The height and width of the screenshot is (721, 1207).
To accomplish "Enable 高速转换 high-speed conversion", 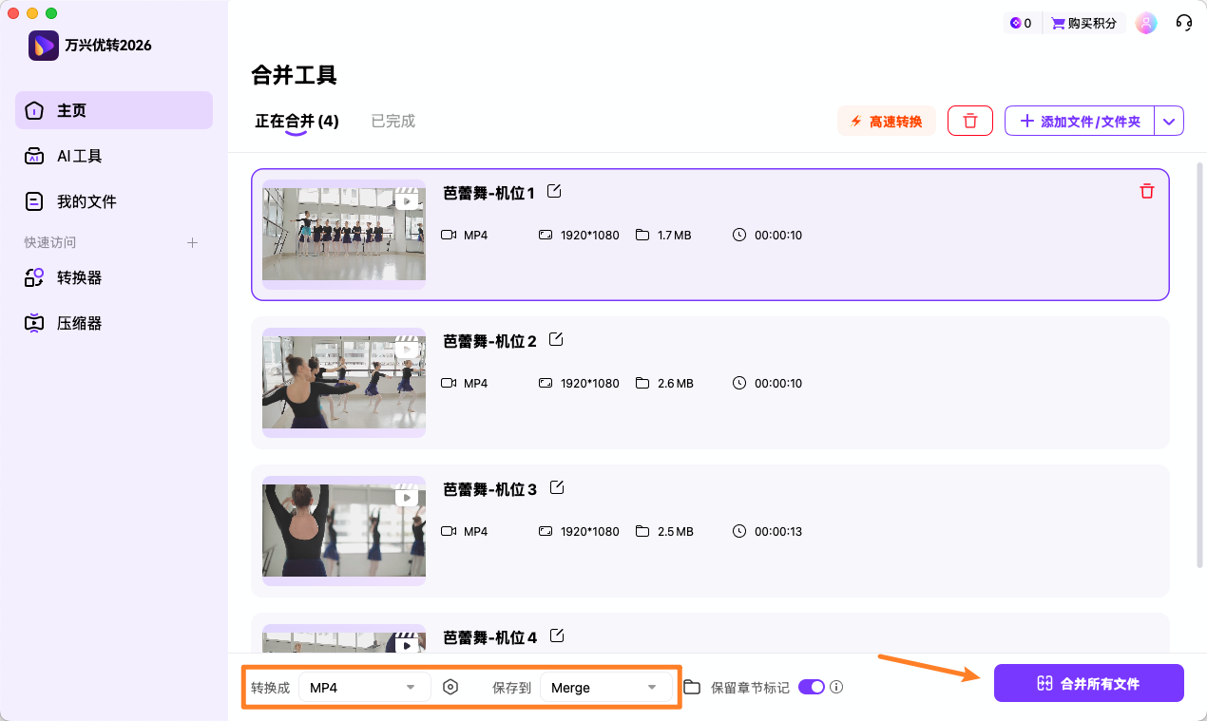I will point(886,121).
